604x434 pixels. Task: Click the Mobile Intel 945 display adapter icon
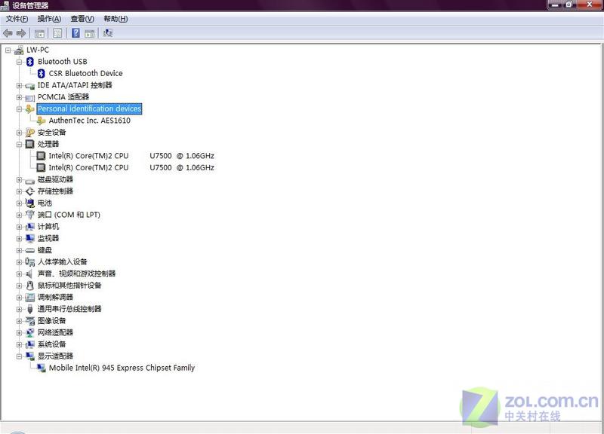point(42,368)
